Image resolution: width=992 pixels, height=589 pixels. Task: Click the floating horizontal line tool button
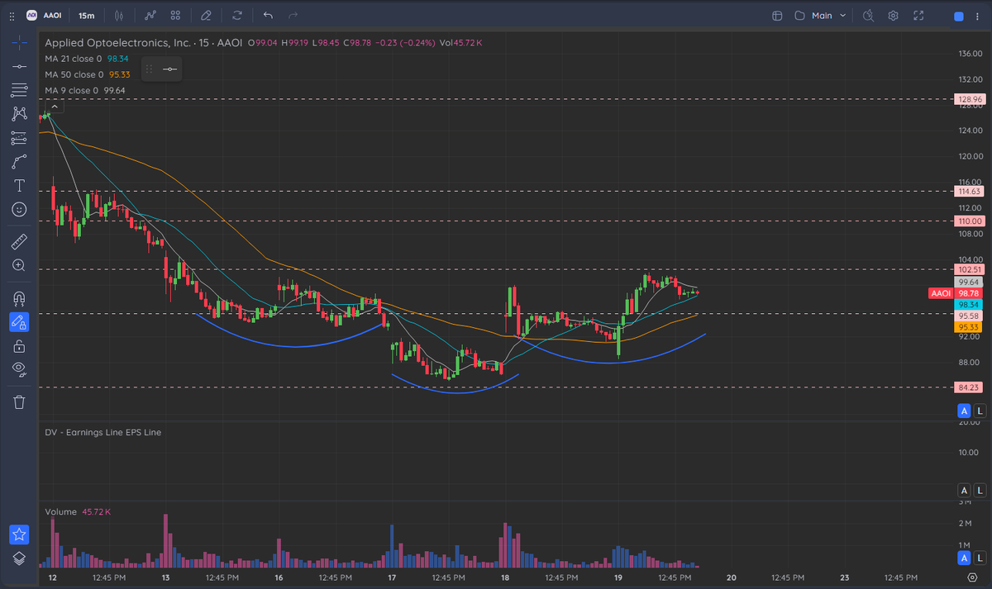click(169, 69)
